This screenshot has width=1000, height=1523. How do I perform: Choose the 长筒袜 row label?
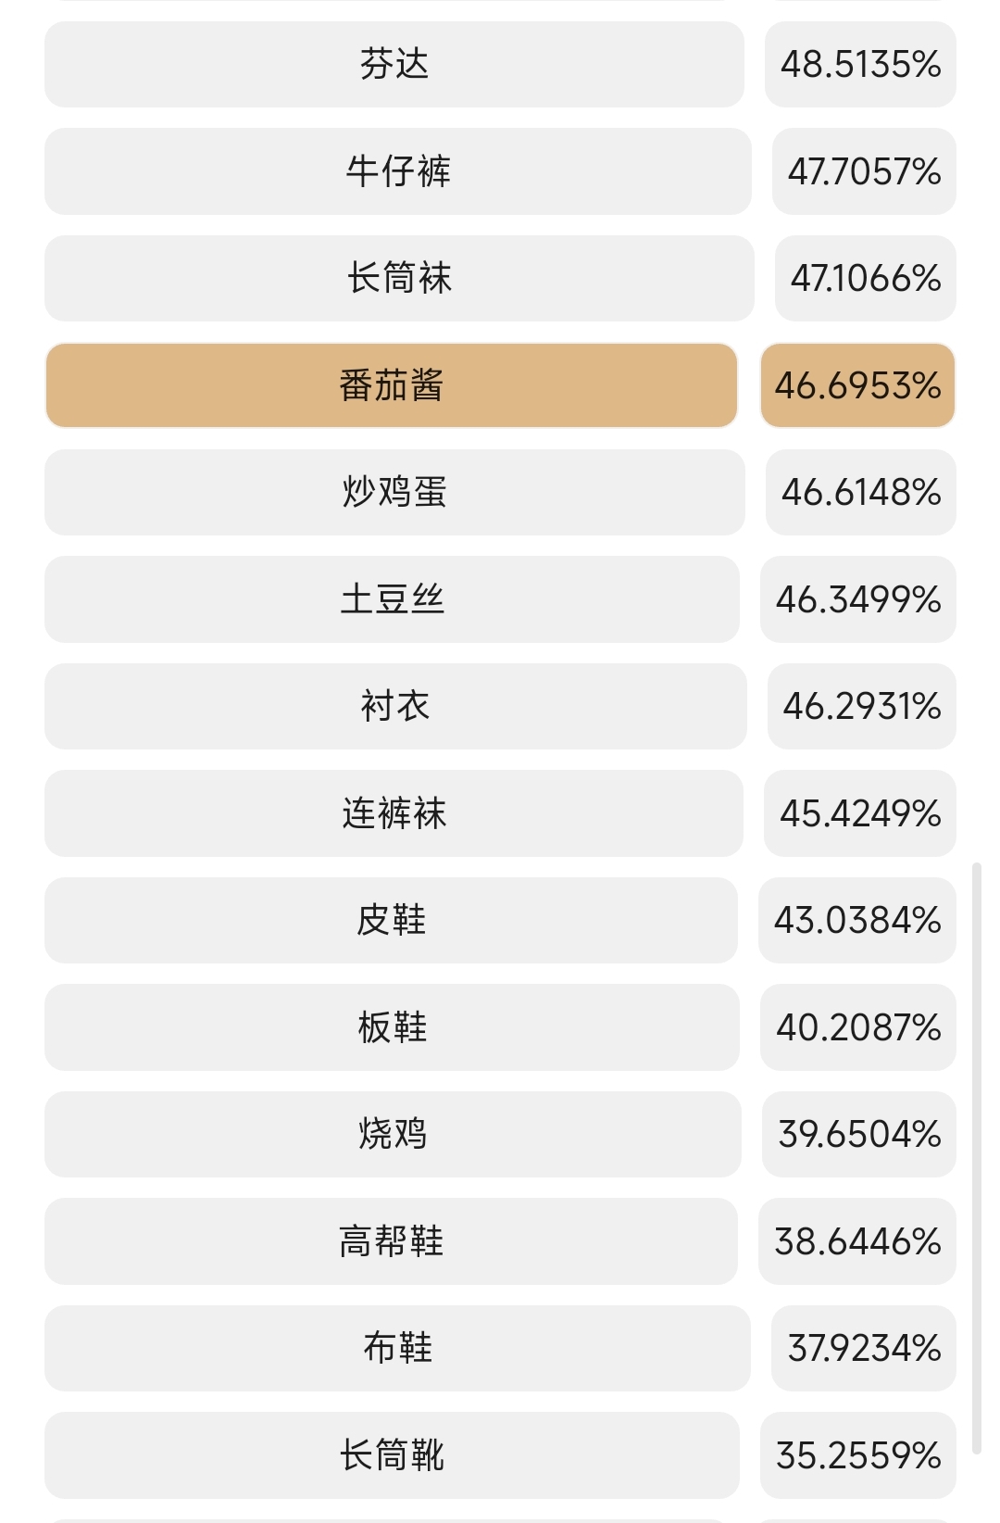399,279
